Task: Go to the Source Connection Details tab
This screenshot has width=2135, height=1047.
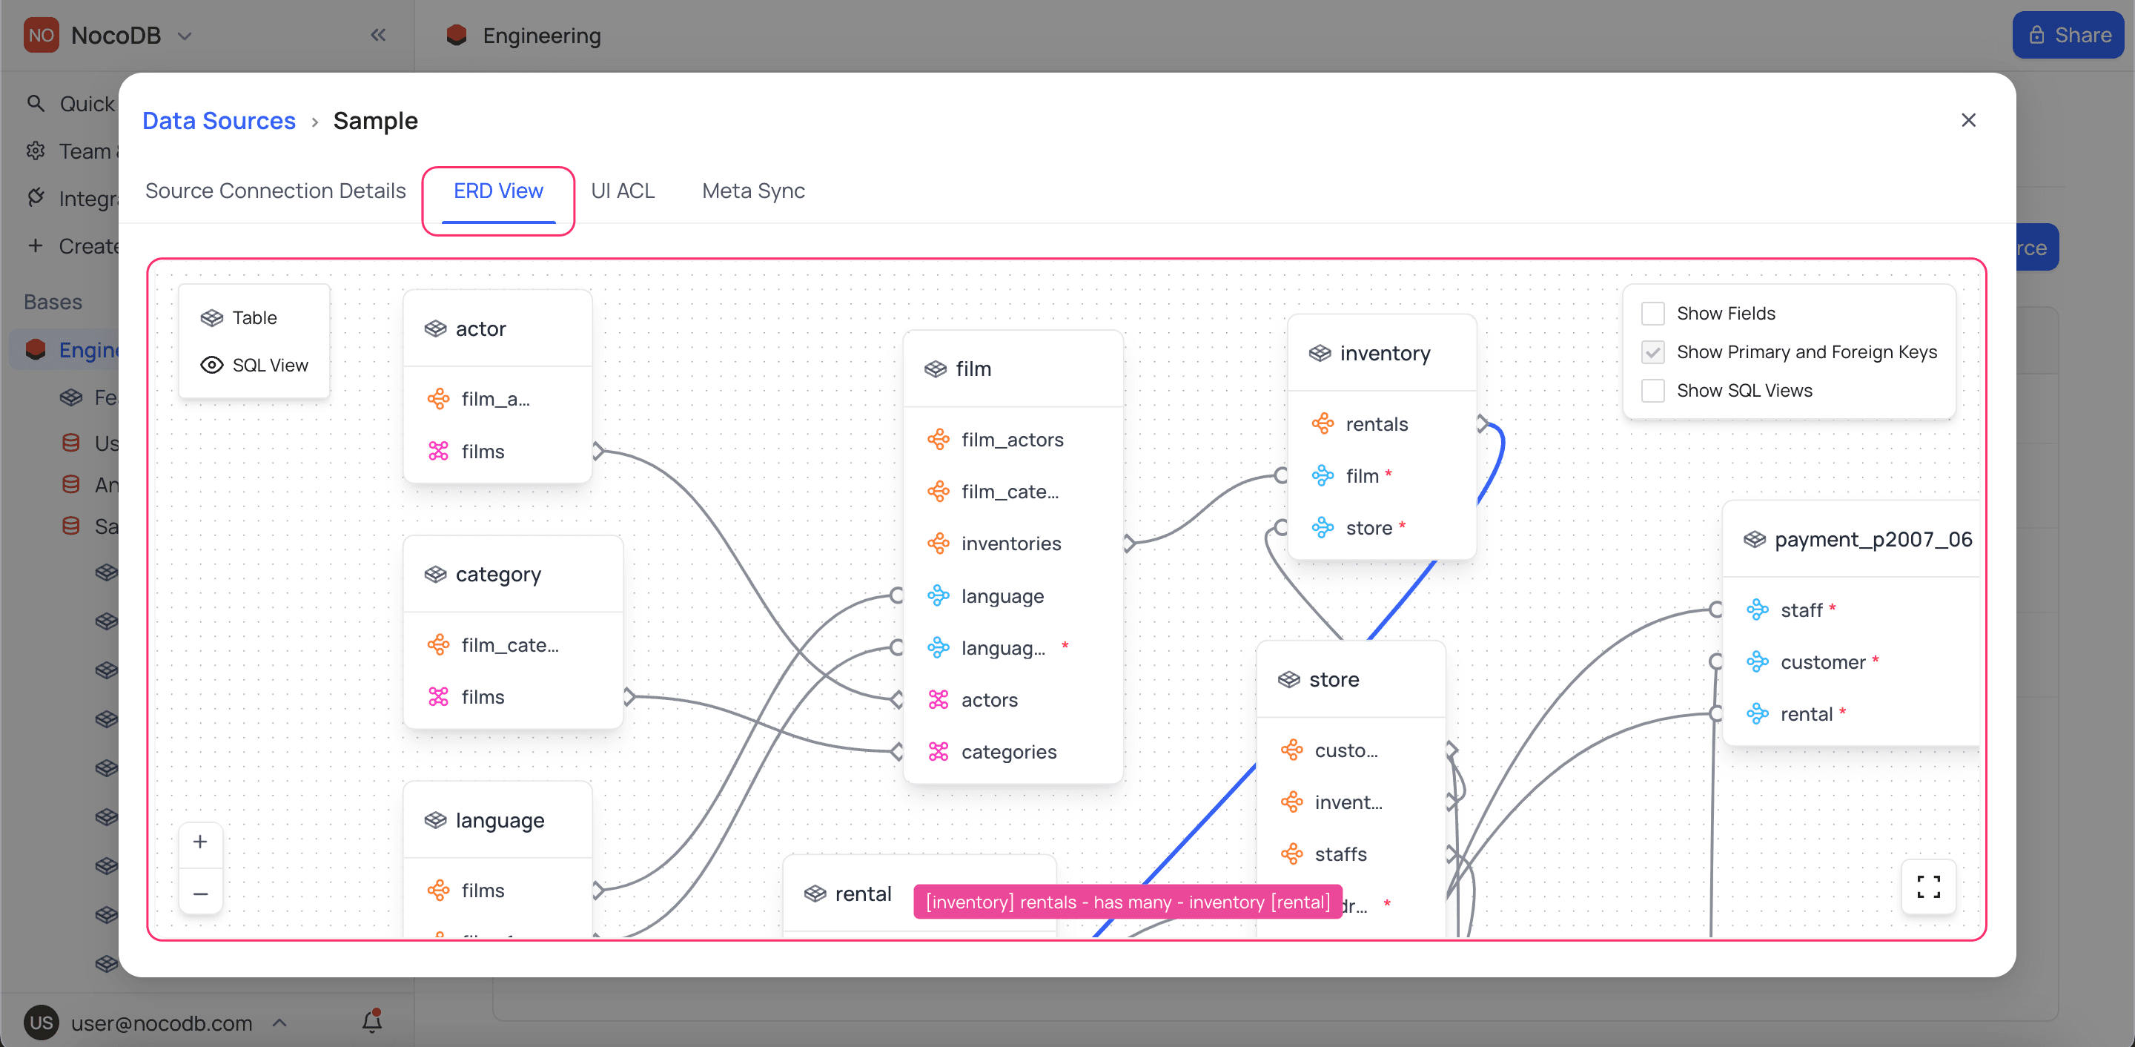Action: [275, 191]
